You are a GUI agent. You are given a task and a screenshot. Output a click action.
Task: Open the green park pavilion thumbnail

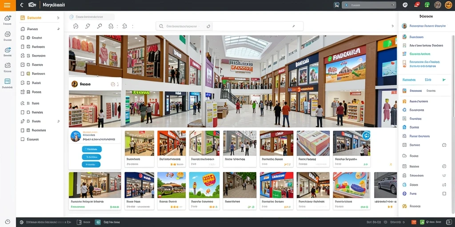(171, 185)
